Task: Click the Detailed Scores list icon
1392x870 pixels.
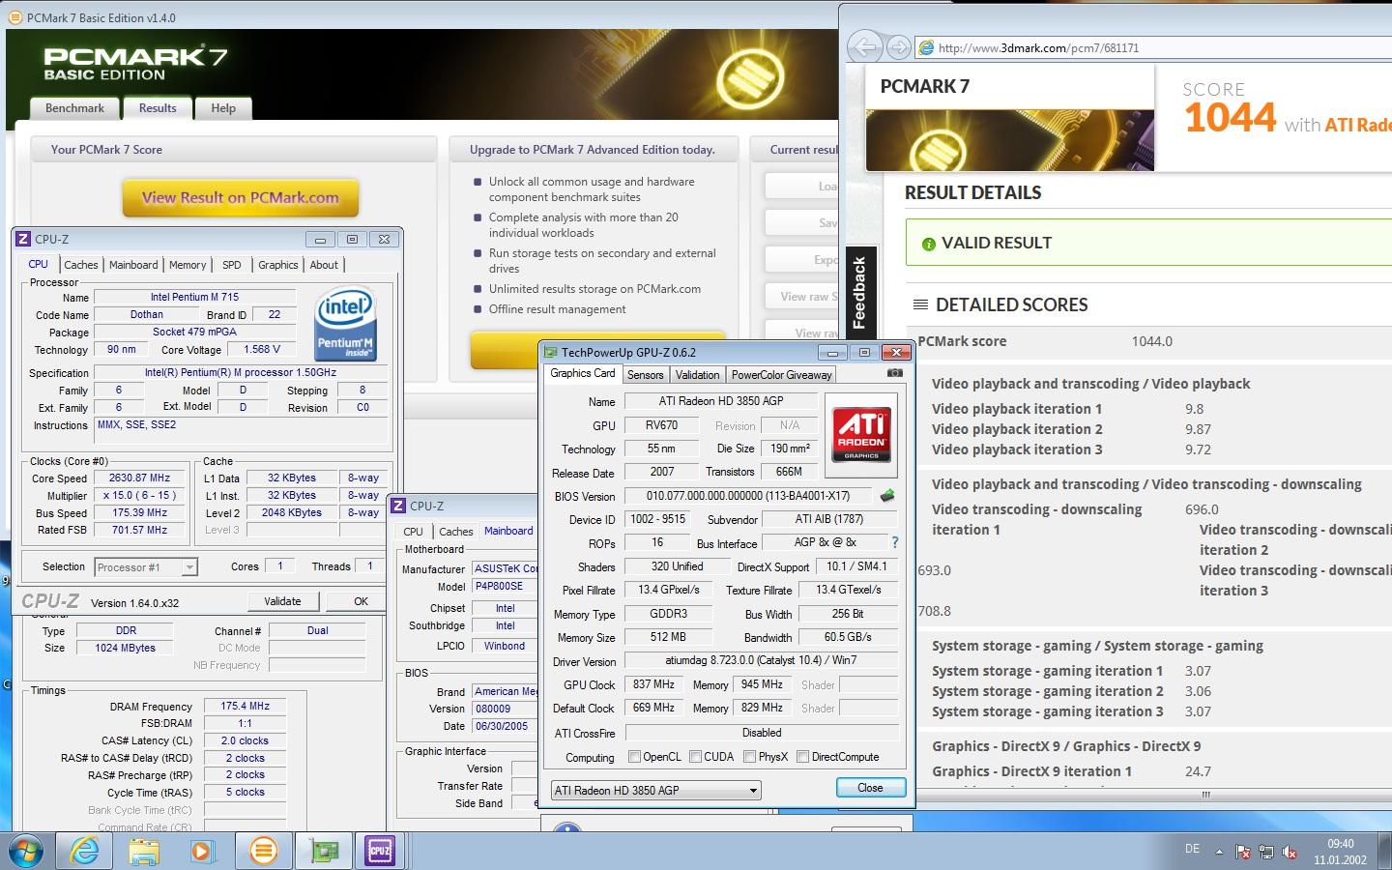Action: [x=920, y=304]
